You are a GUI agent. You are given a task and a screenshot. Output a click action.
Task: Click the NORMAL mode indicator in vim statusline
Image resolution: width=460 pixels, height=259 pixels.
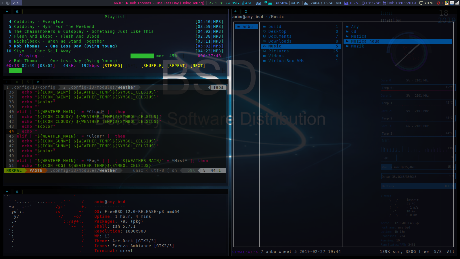[14, 170]
